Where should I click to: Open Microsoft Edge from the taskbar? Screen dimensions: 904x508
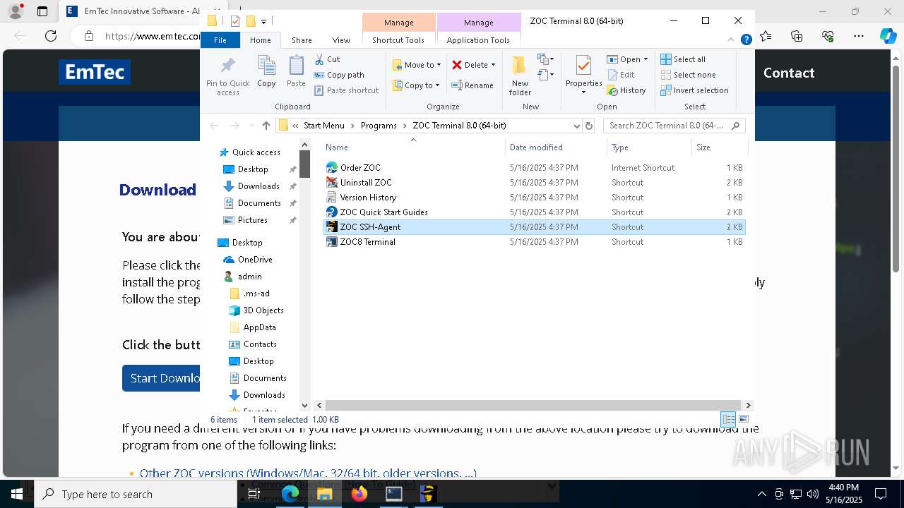[290, 494]
